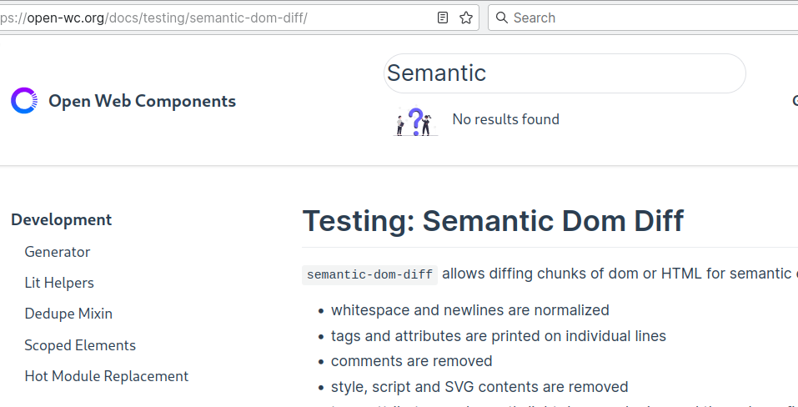798x407 pixels.
Task: Select Dedupe Mixin from the sidebar
Action: click(x=68, y=314)
